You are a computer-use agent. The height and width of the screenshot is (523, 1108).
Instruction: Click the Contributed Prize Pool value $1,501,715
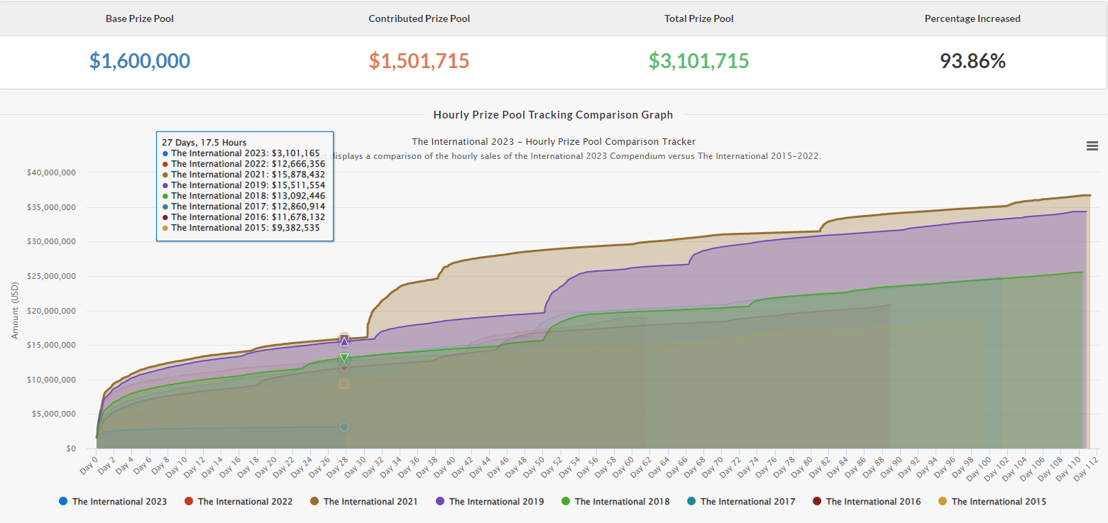pos(419,61)
